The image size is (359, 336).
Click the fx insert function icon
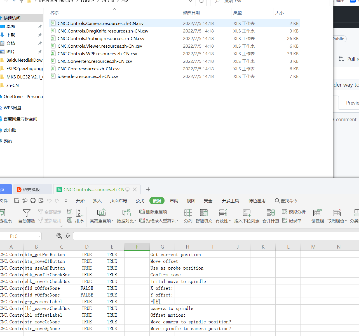[68, 236]
